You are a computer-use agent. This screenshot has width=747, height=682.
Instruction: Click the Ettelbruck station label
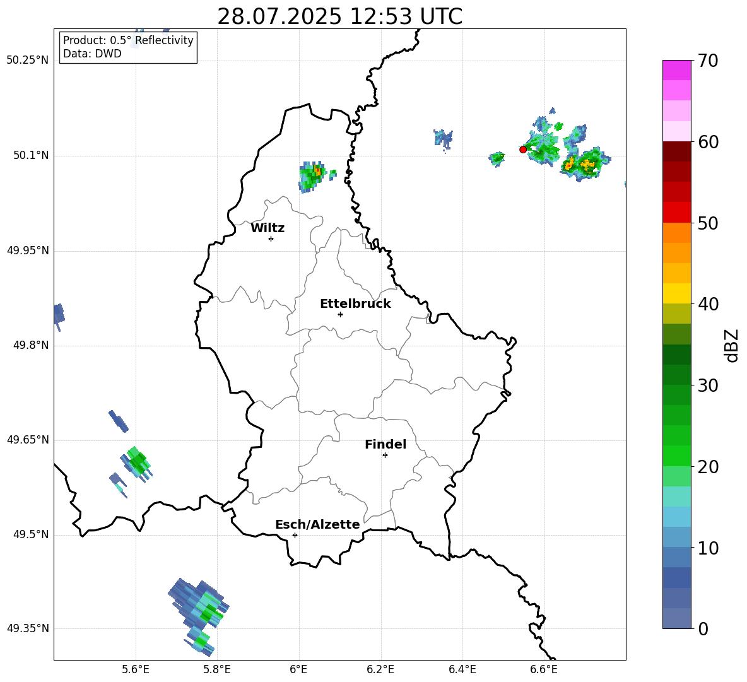click(355, 304)
